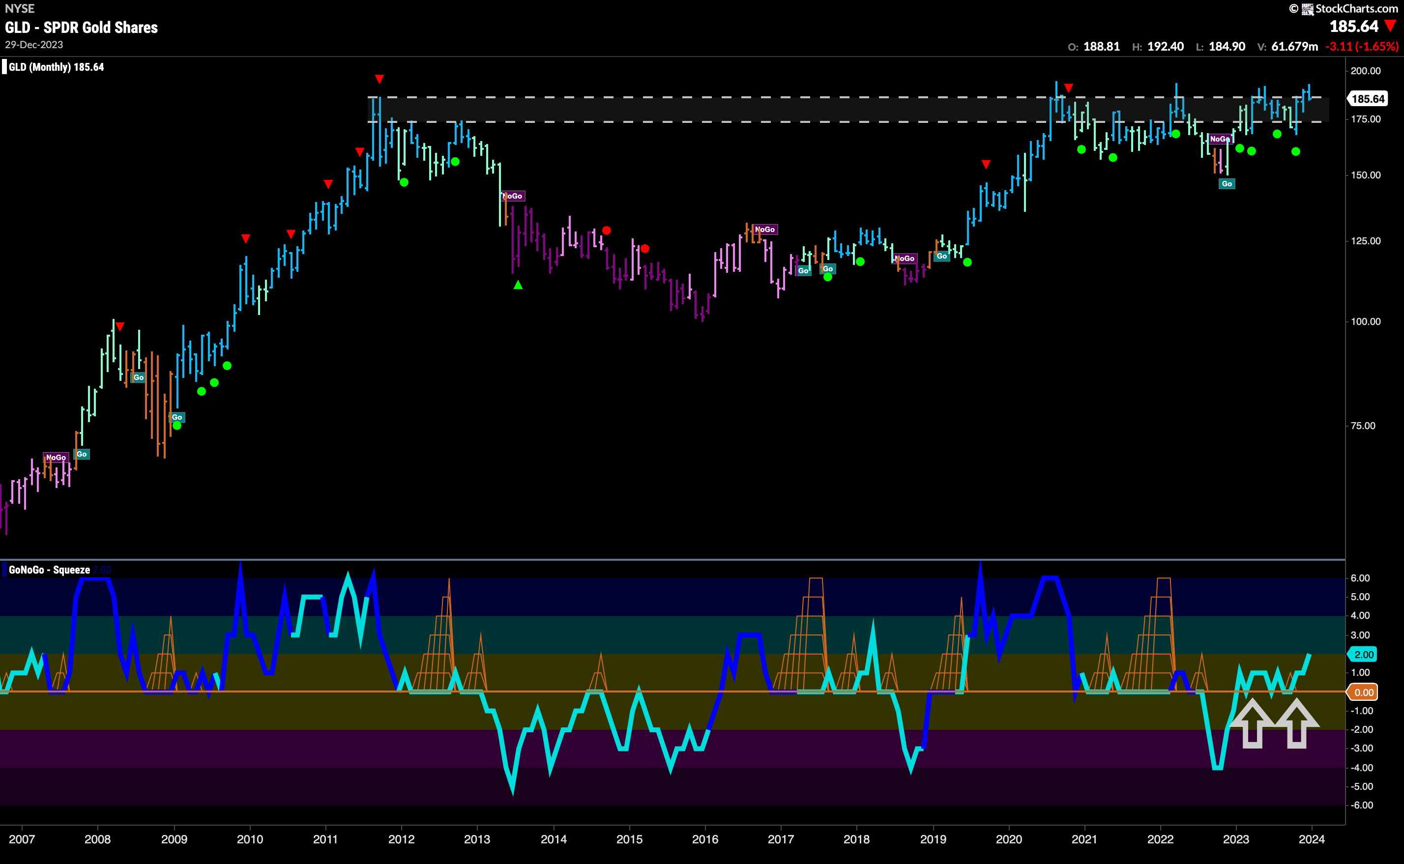
Task: Click the 2007 year label on the time axis
Action: tap(22, 839)
